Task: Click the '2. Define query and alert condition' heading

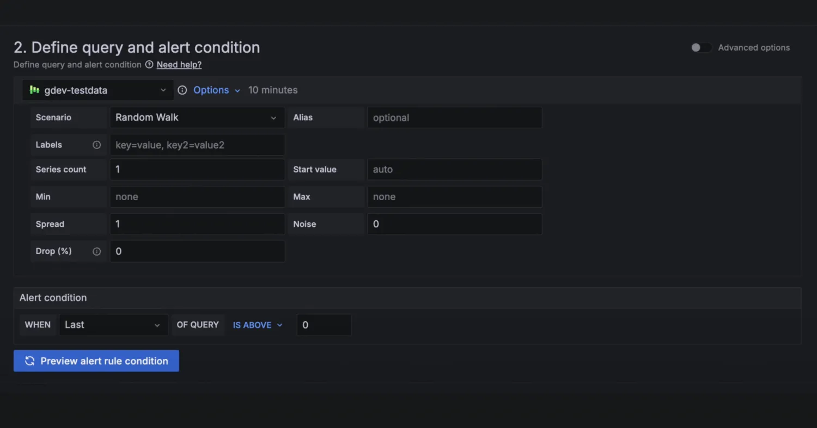Action: 137,47
